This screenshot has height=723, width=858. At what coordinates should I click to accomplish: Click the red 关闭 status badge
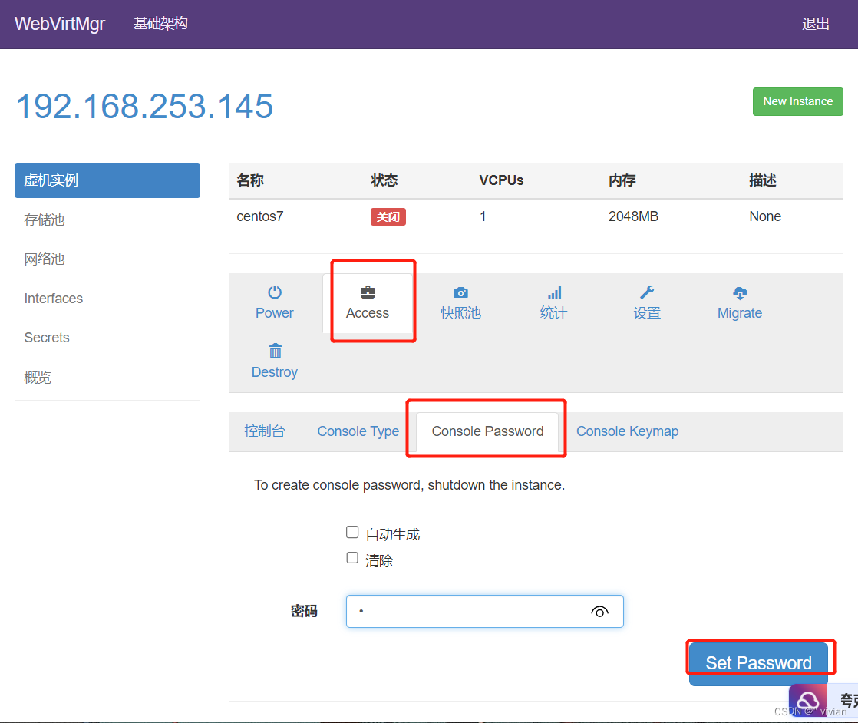pos(388,216)
